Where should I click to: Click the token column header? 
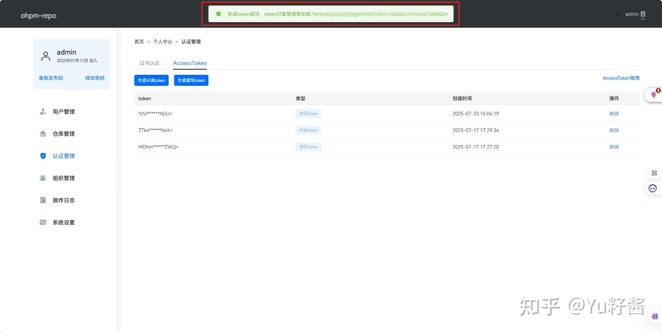click(145, 98)
